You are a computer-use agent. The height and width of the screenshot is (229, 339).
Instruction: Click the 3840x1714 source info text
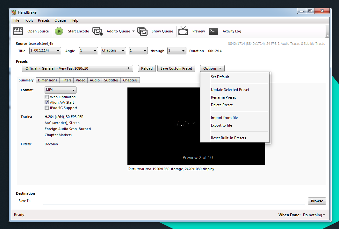(x=276, y=44)
